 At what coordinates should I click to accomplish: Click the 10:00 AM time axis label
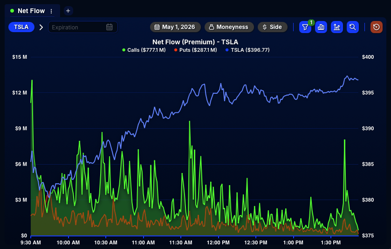(68, 242)
